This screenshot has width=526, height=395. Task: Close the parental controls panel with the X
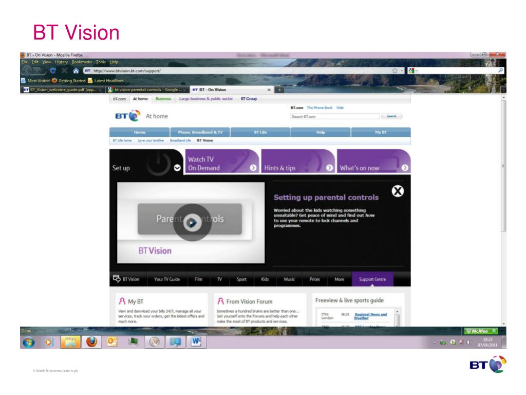tap(398, 191)
